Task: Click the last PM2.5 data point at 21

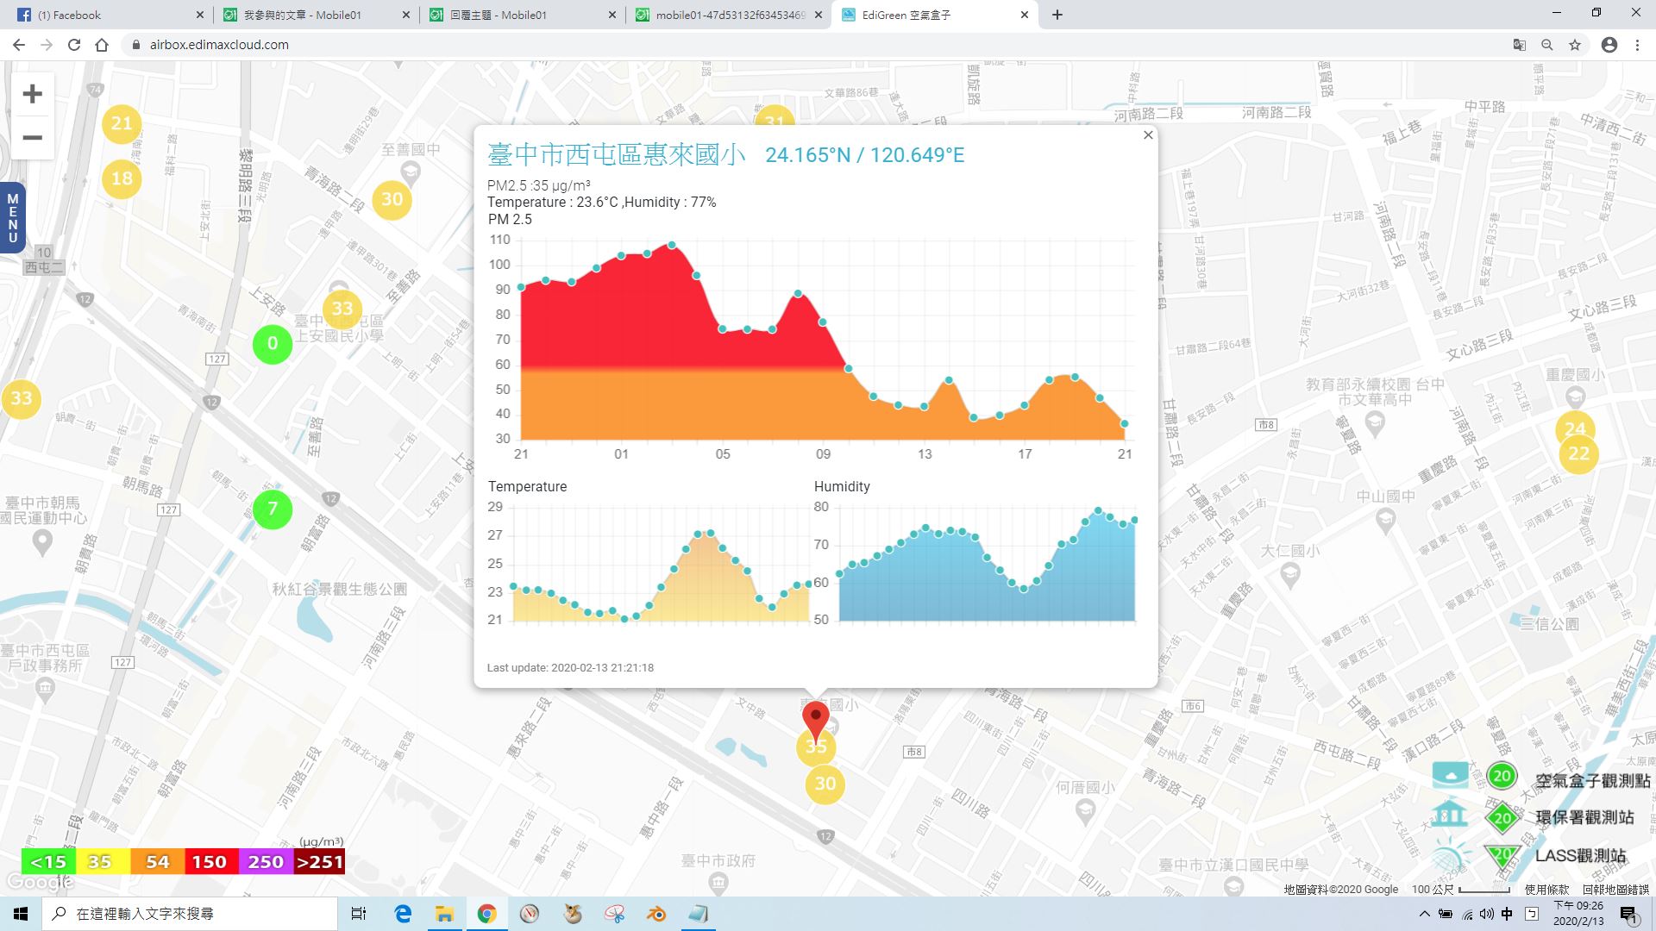Action: click(1125, 423)
